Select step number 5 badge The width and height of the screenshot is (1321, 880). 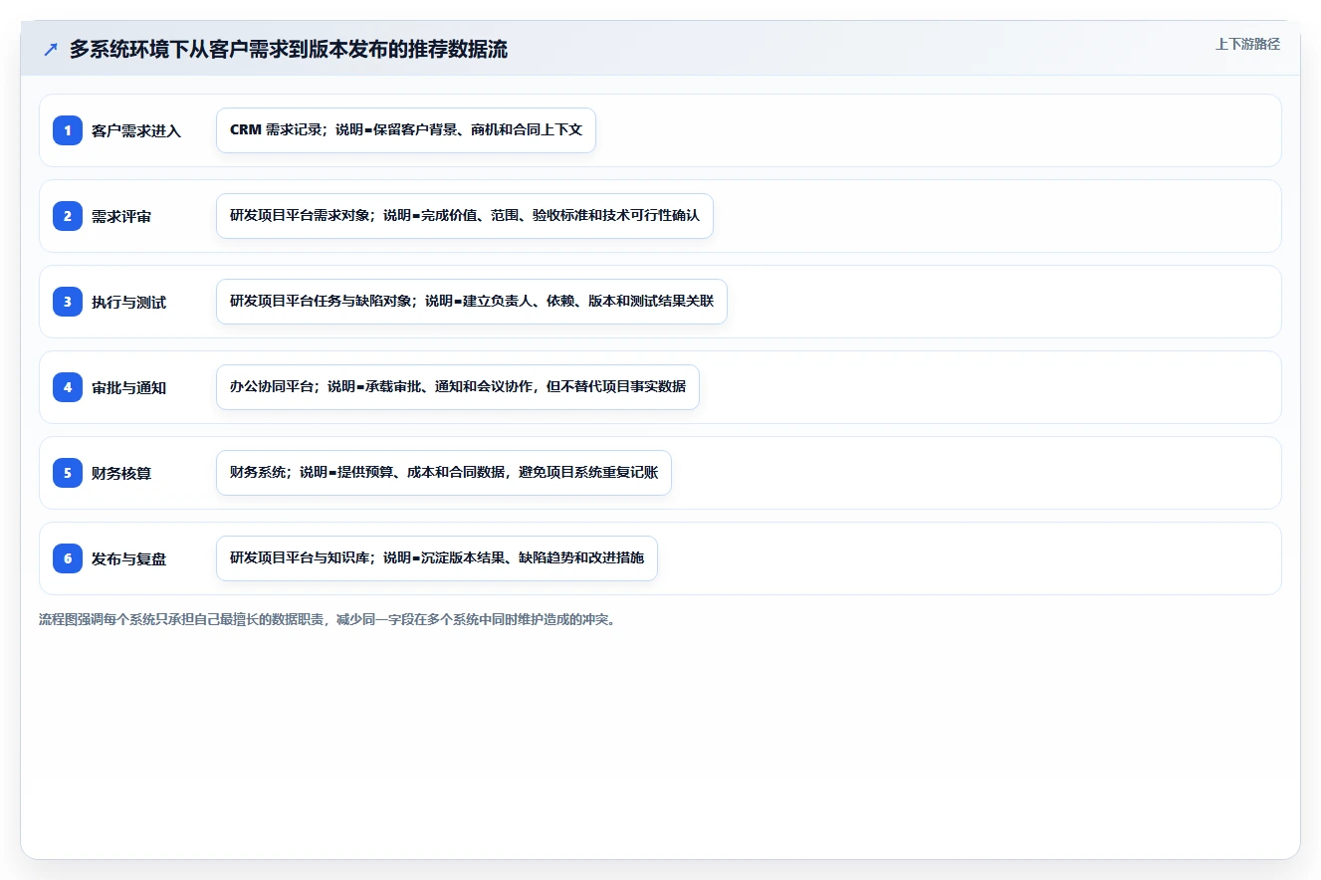(x=68, y=473)
